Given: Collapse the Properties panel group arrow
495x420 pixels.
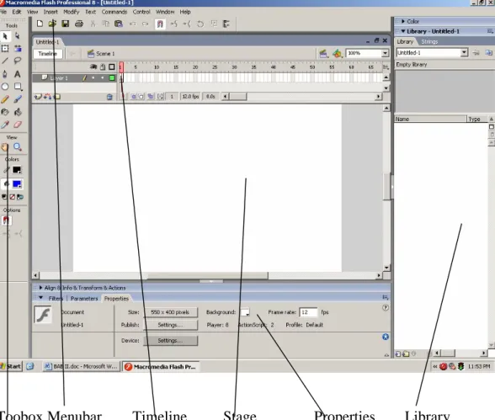Looking at the screenshot, I should tap(40, 298).
